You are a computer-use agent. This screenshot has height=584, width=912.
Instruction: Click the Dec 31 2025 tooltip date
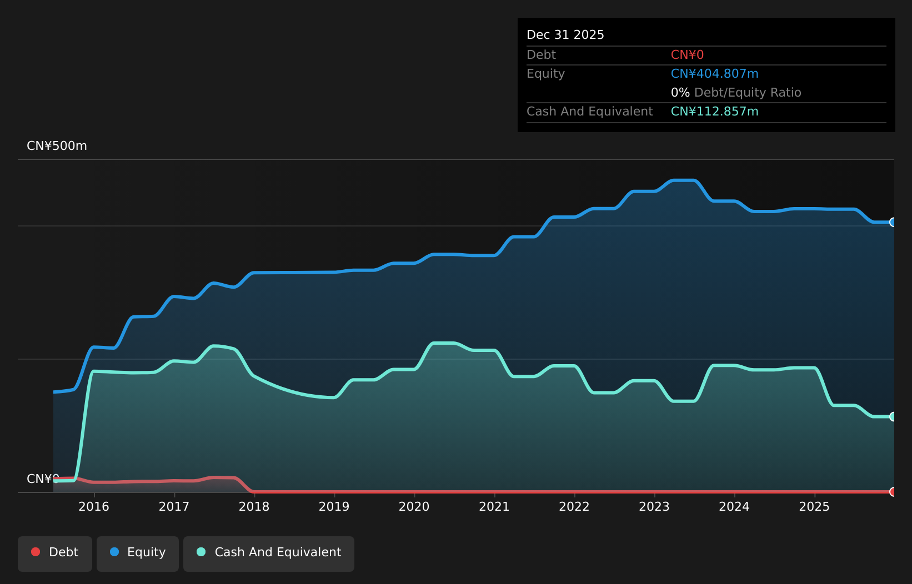[x=565, y=35]
